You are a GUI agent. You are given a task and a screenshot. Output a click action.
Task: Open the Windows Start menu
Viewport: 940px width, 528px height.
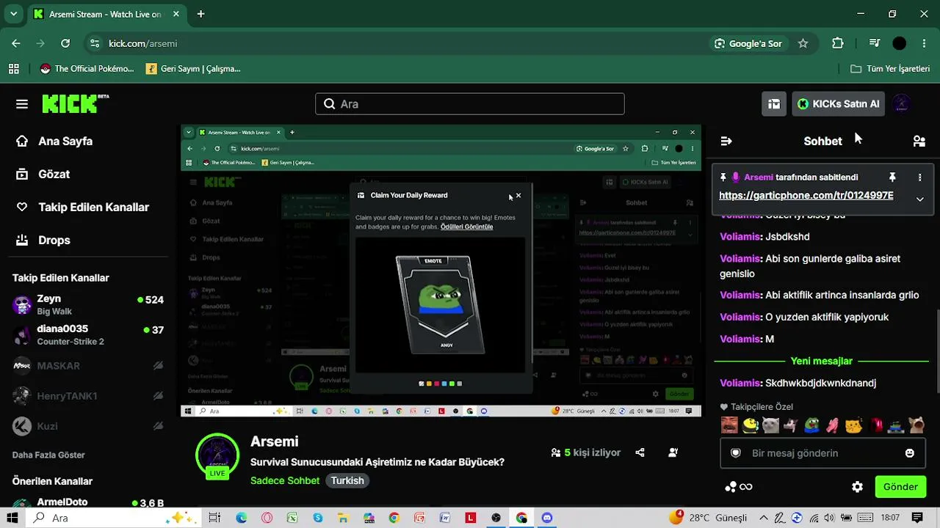(x=13, y=518)
